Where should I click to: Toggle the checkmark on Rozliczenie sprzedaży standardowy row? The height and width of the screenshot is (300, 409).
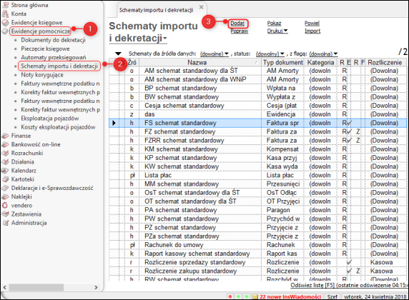pos(349,262)
